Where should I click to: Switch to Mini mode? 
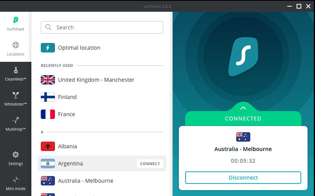click(15, 183)
